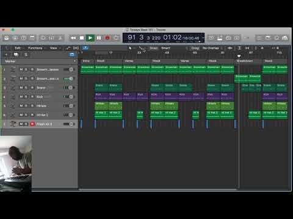Solo the Snare track
The height and width of the screenshot is (219, 293).
(26, 88)
